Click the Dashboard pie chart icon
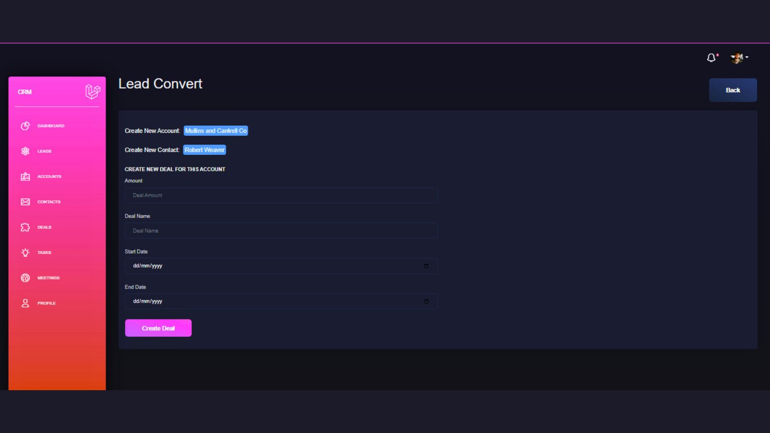This screenshot has height=433, width=770. [x=26, y=126]
